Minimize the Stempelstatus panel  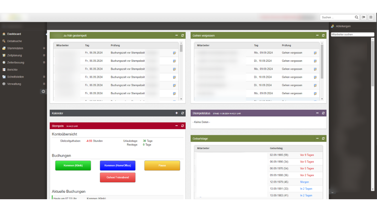point(317,113)
